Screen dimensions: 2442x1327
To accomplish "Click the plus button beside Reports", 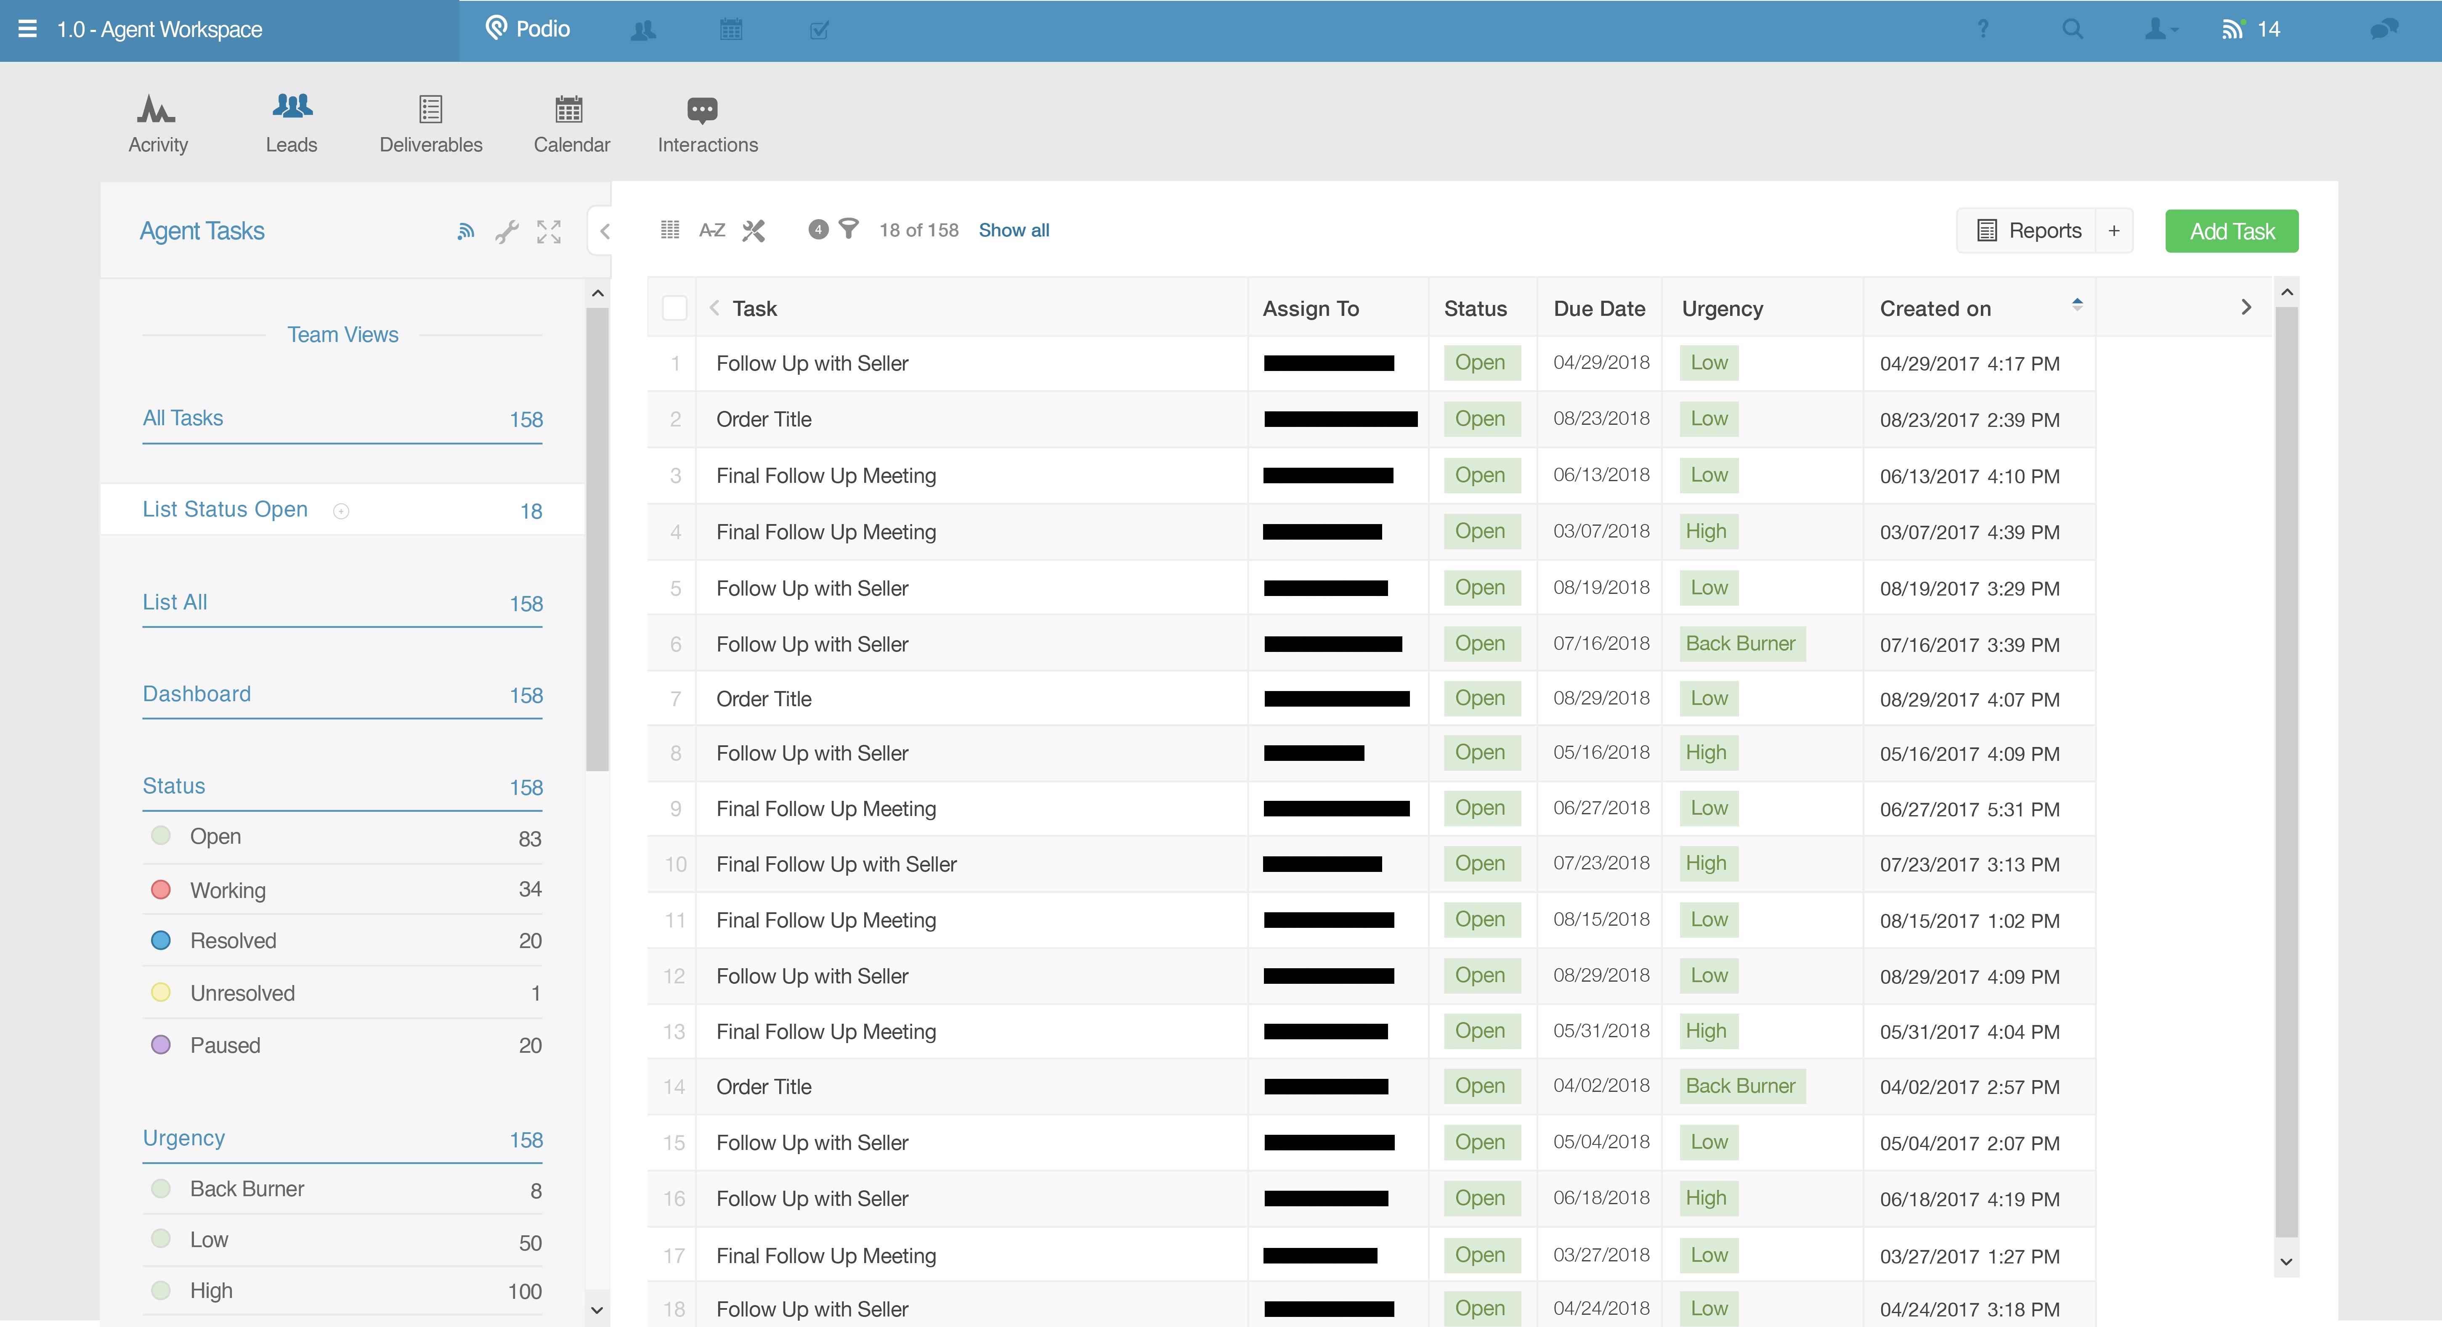I will (2114, 230).
